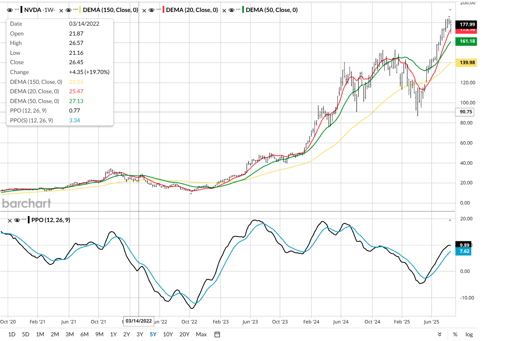Viewport: 505px width, 341px height.
Task: Click the PPO (12, 26, 9) legend label
Action: 51,220
